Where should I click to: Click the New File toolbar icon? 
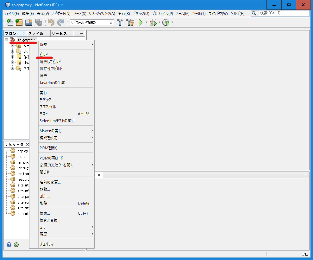point(10,23)
